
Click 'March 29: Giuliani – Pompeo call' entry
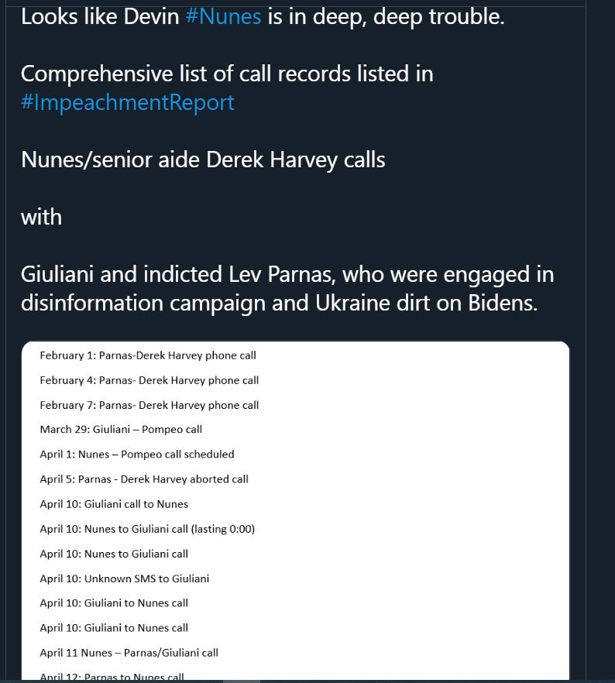[121, 430]
